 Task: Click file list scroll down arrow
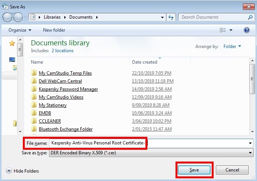[x=252, y=131]
